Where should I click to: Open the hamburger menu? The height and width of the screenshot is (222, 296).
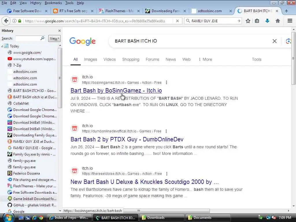point(290,21)
